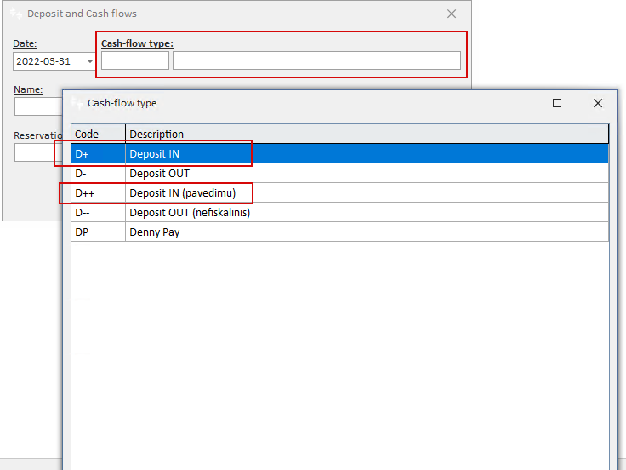Screen dimensions: 626x470
Task: Select Deposit OUT (nefiskalinis) description
Action: click(367, 212)
